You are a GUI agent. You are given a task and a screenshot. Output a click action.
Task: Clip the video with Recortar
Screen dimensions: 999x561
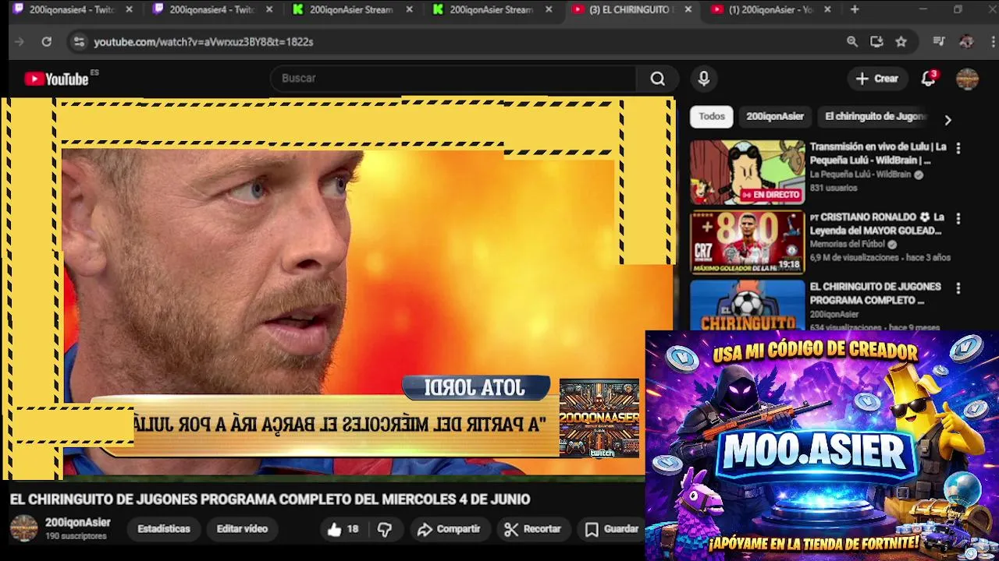(x=533, y=529)
